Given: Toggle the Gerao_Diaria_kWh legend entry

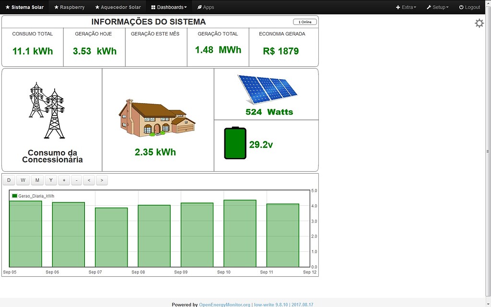Looking at the screenshot, I should pos(32,196).
